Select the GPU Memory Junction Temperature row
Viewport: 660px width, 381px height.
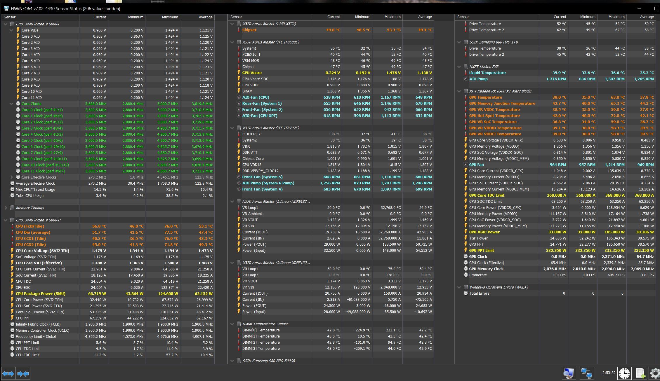[555, 103]
